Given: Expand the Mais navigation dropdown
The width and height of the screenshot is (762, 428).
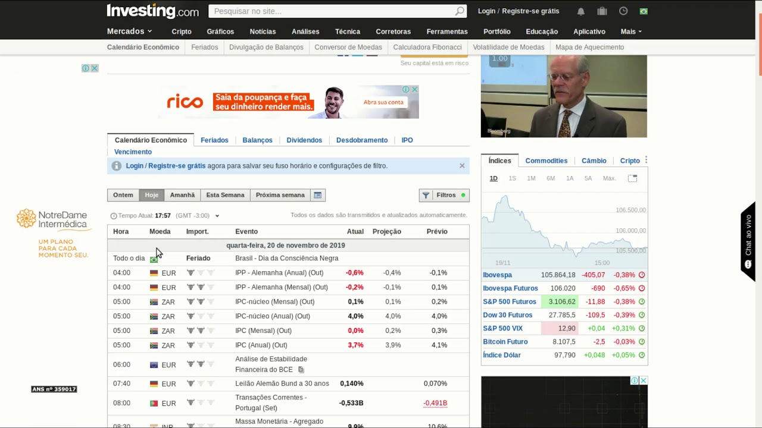Looking at the screenshot, I should click(631, 32).
